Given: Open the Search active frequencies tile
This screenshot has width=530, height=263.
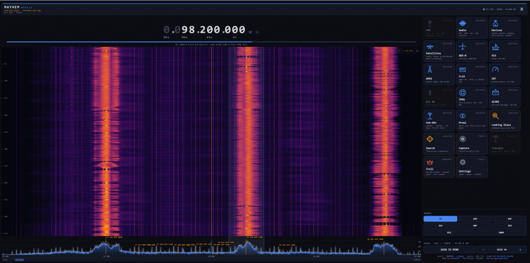Looking at the screenshot, I should click(439, 144).
